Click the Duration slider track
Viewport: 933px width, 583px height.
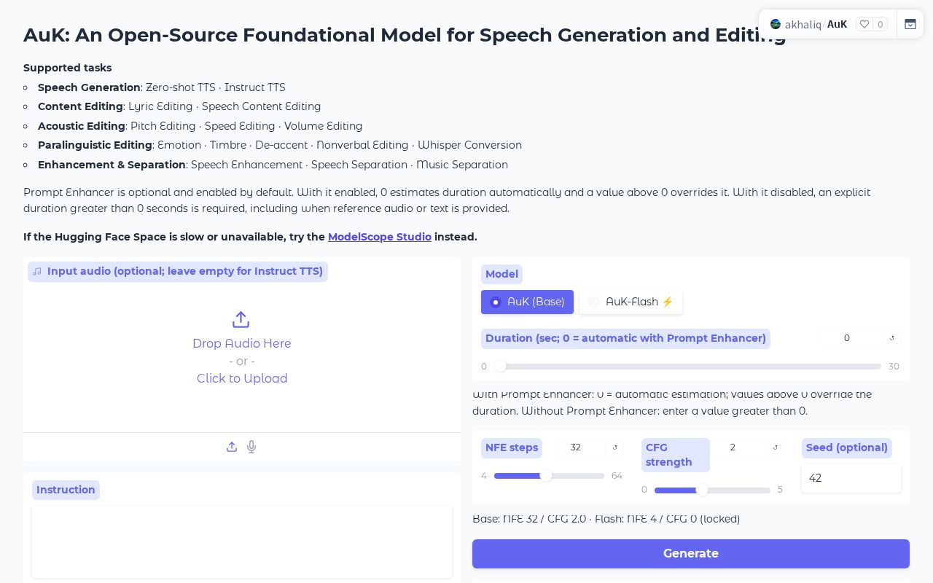(689, 366)
